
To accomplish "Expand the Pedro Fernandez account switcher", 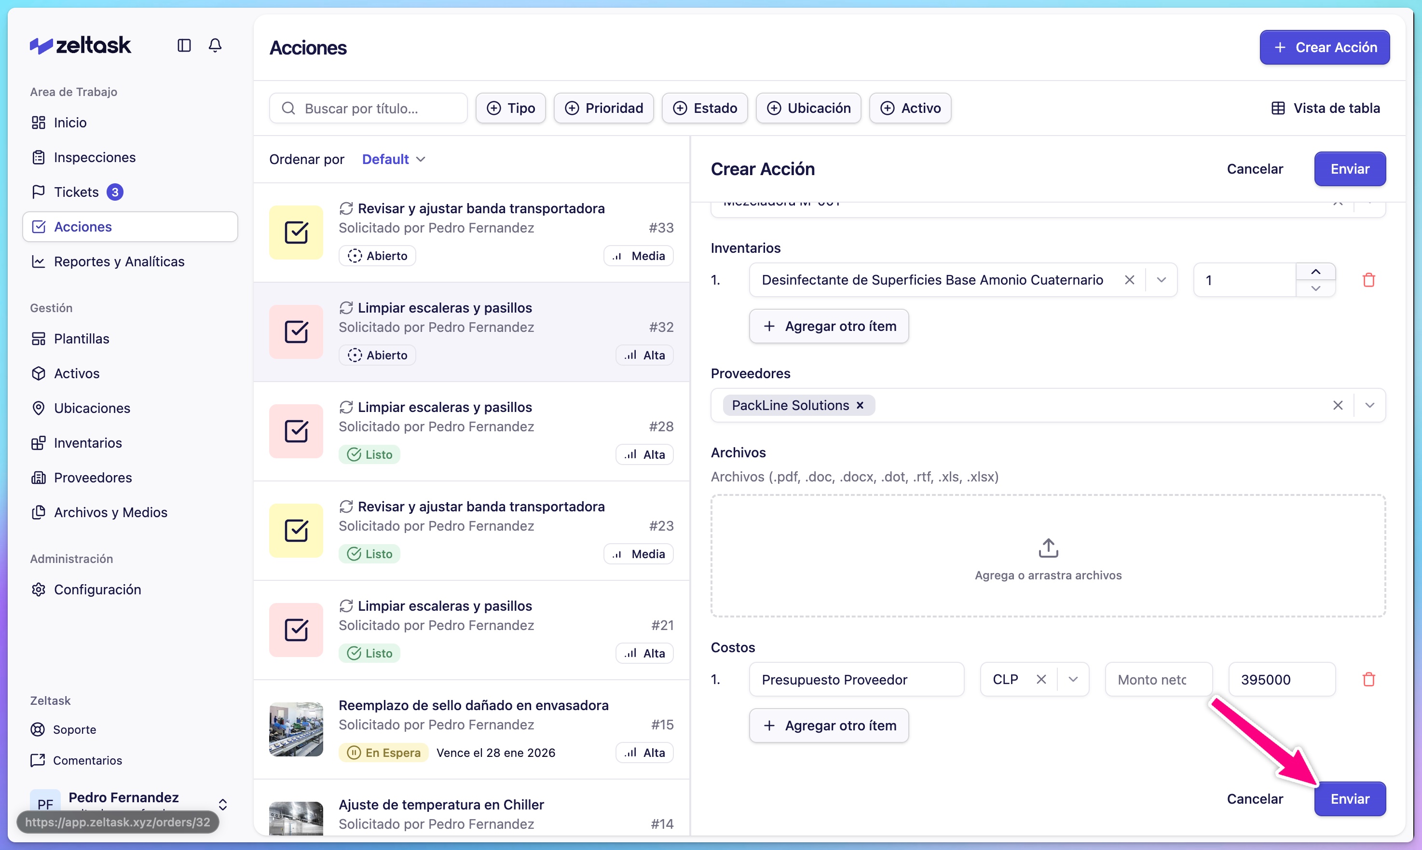I will pos(223,804).
